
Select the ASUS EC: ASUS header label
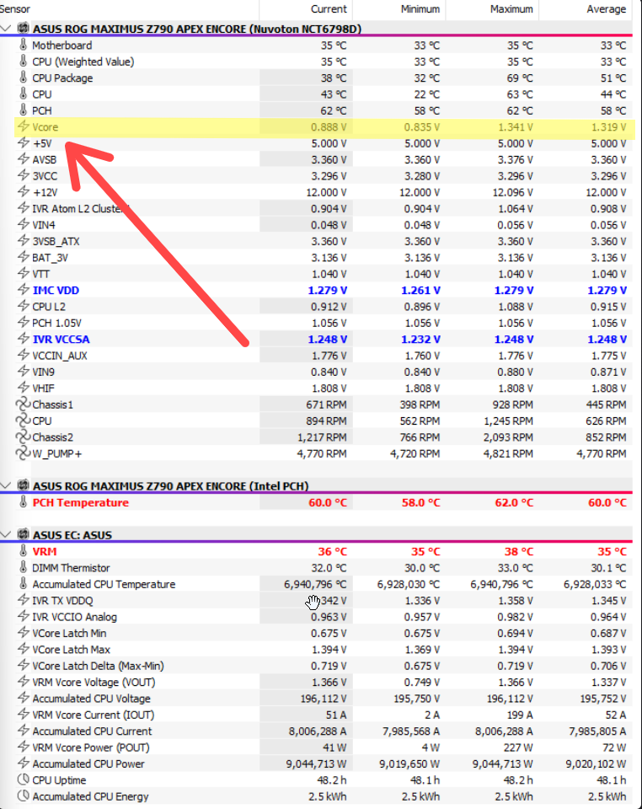click(72, 535)
